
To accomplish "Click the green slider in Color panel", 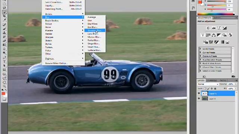I will coord(216,6).
